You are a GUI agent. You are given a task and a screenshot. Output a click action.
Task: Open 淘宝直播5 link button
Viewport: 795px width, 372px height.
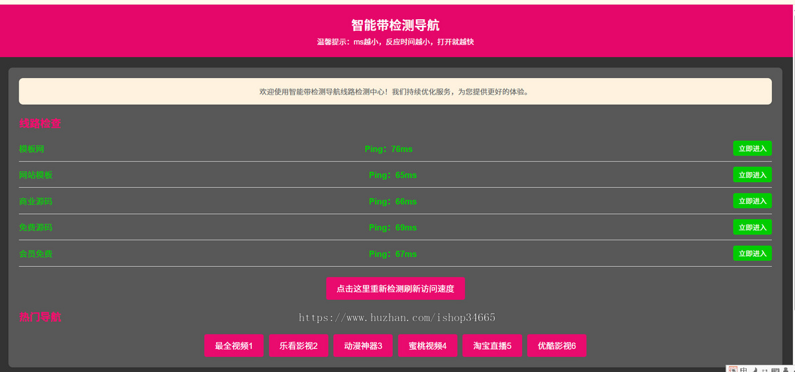point(492,346)
